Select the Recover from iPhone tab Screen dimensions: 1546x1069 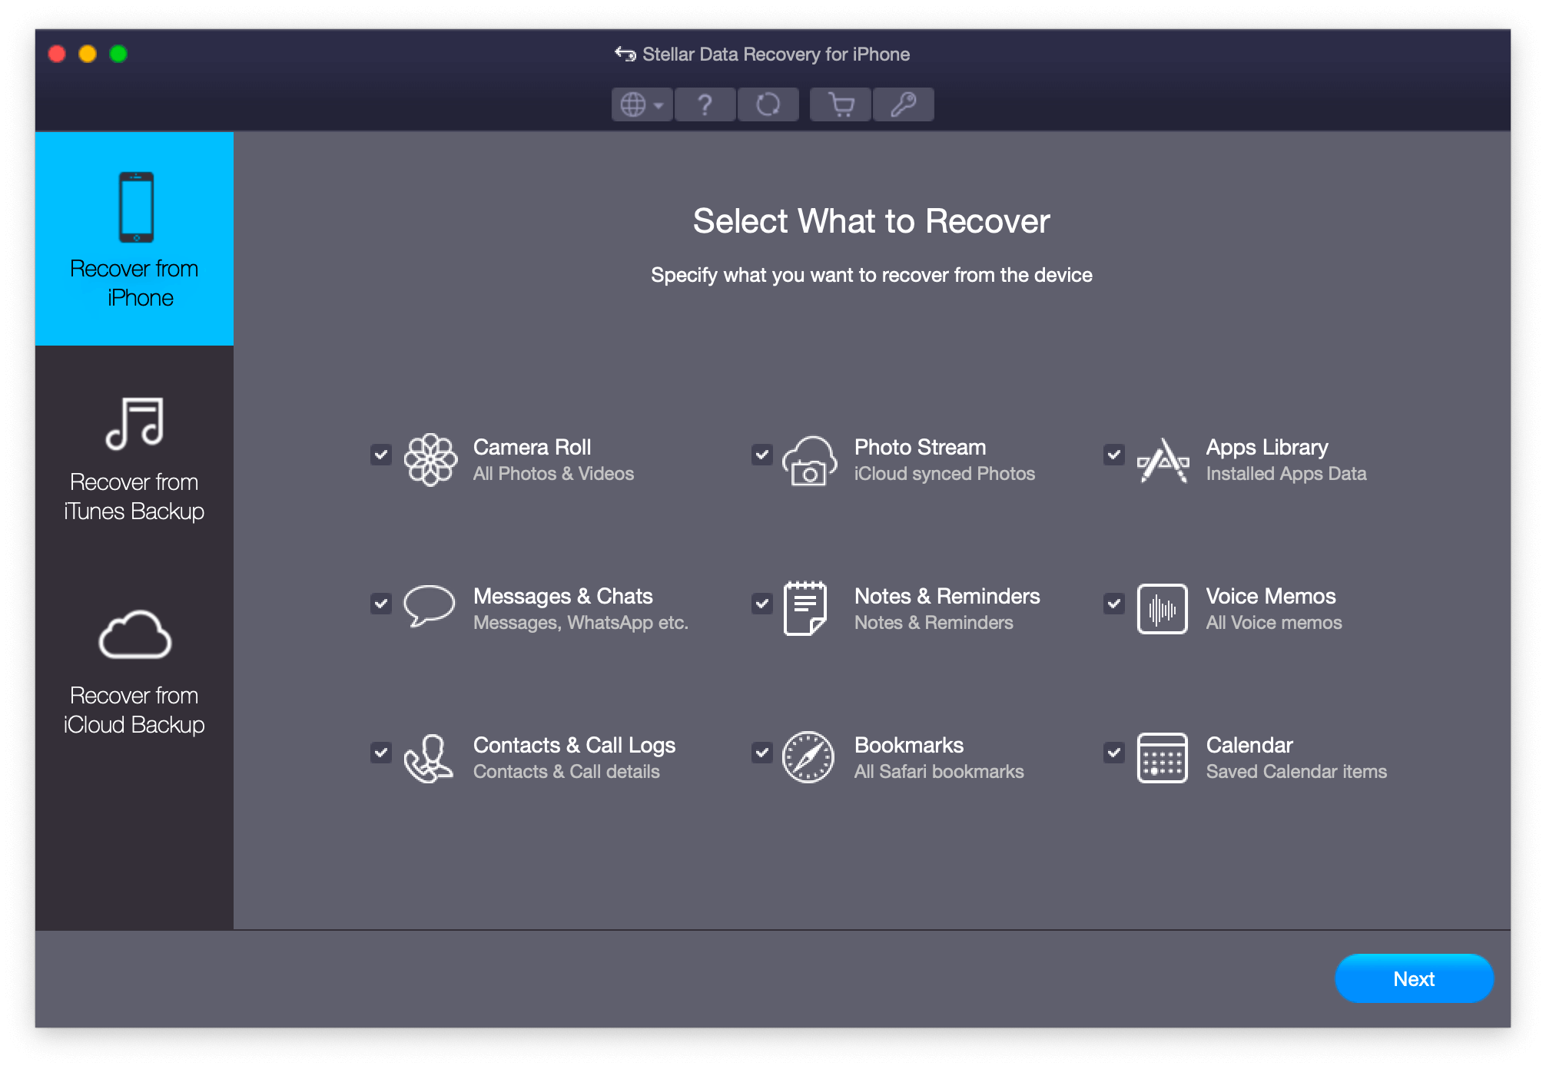click(134, 239)
